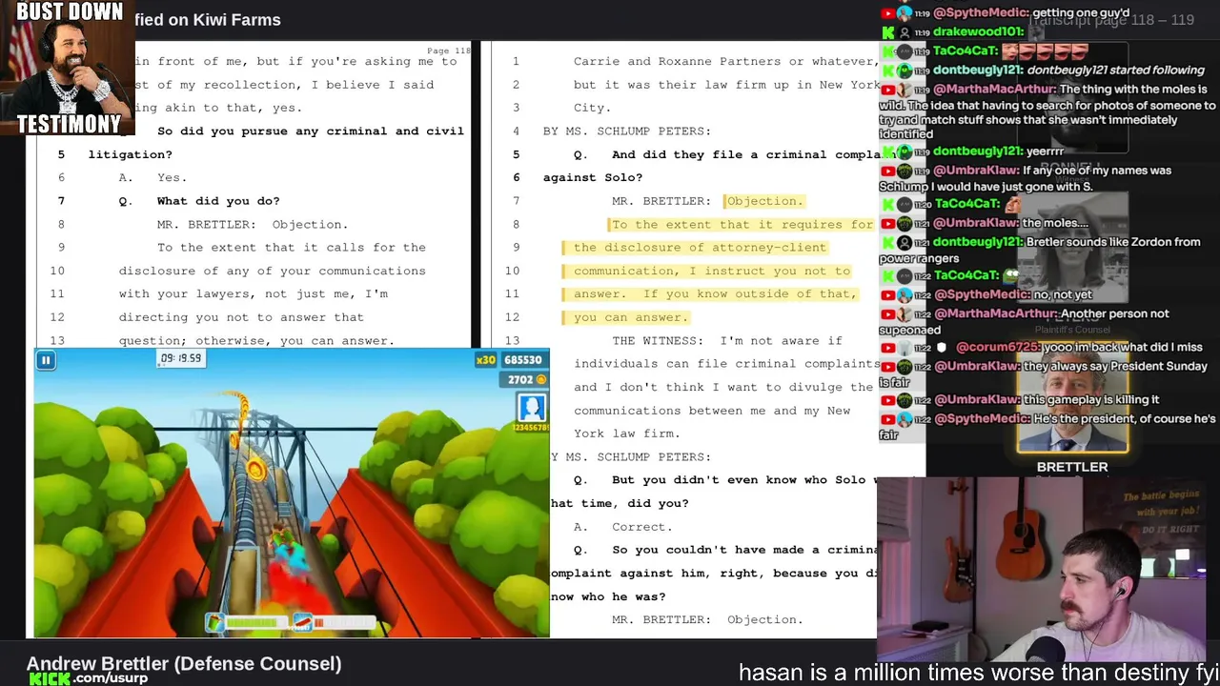This screenshot has width=1220, height=686.
Task: Click the TESTIMONY title text
Action: tap(69, 124)
